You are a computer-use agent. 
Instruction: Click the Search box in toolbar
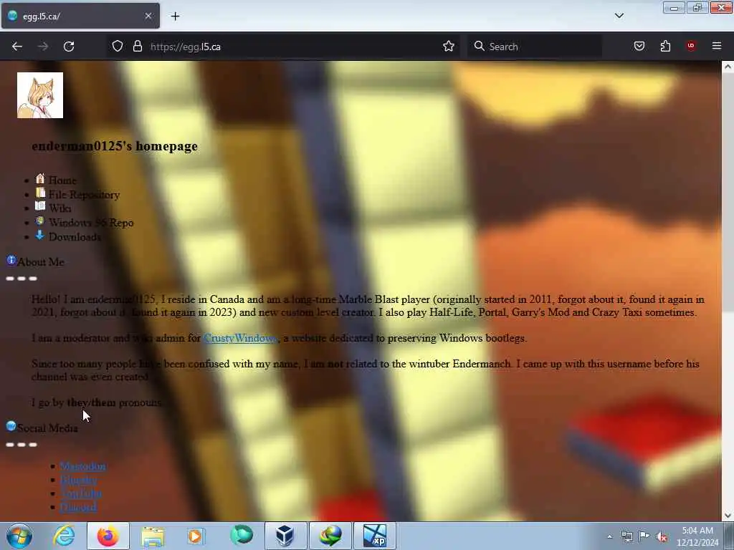click(535, 47)
